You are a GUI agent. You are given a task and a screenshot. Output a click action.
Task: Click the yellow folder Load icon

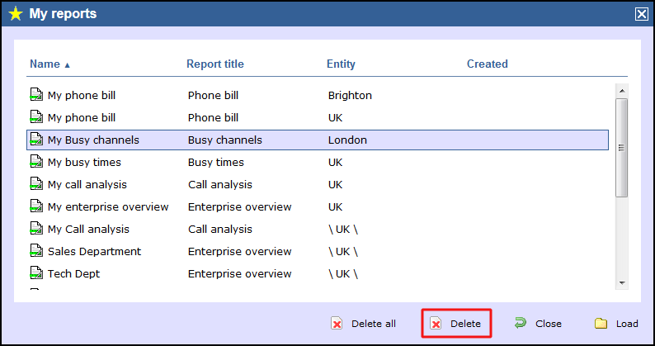click(x=601, y=324)
